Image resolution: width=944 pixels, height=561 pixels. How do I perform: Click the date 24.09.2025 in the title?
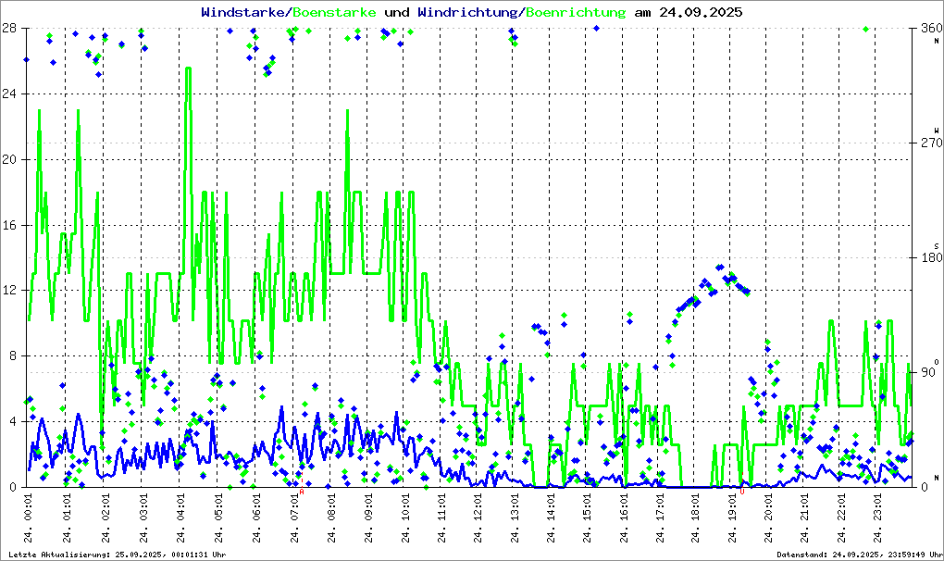tap(701, 12)
